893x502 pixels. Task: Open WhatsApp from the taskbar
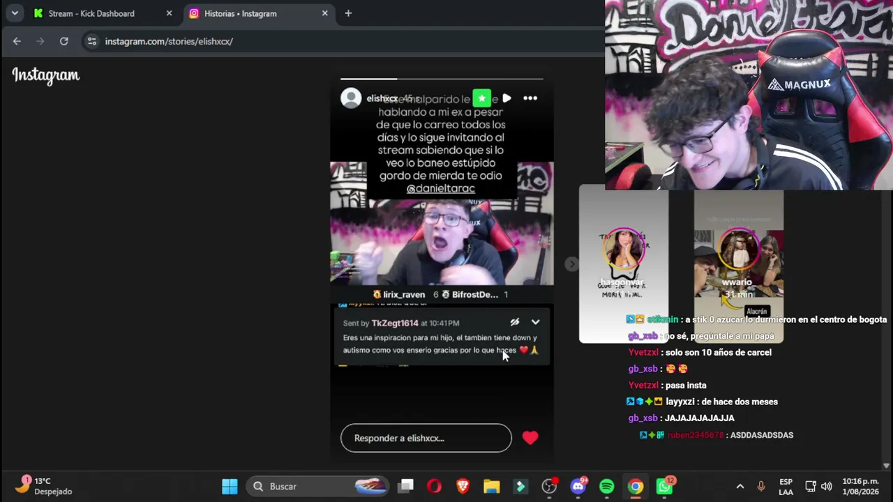coord(664,486)
